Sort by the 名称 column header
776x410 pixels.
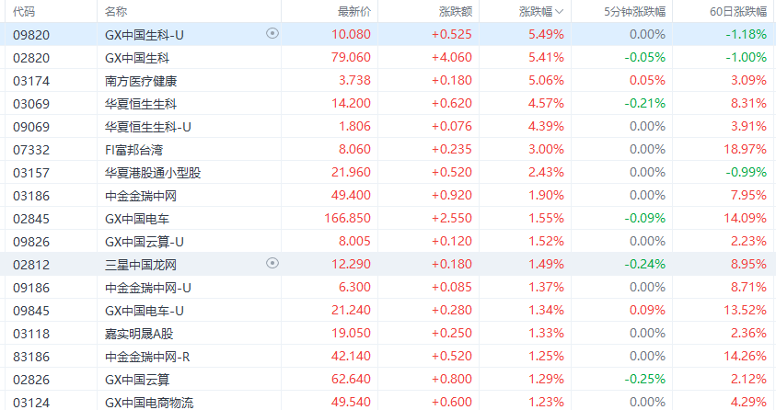116,11
